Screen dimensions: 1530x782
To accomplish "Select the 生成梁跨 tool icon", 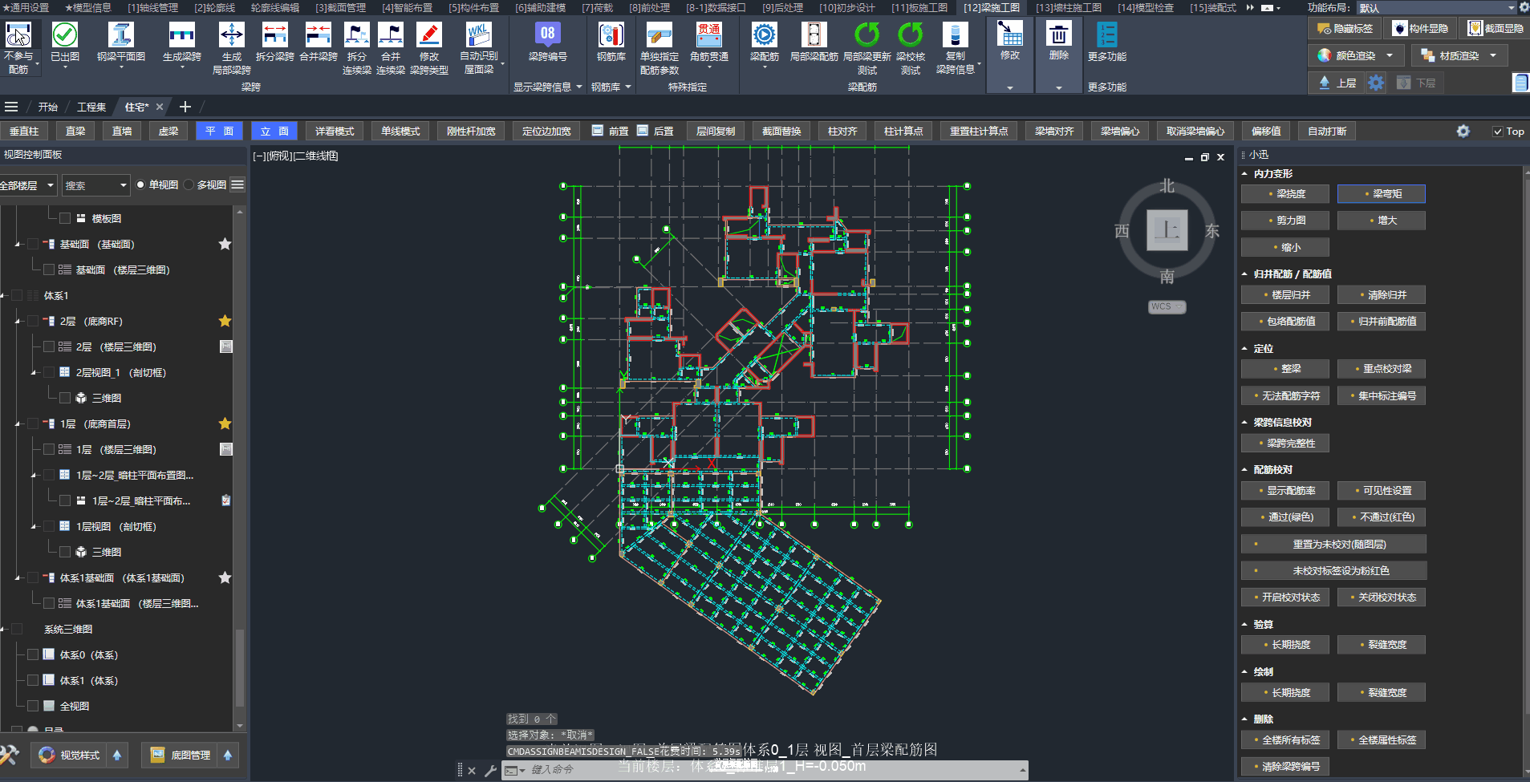I will 181,35.
